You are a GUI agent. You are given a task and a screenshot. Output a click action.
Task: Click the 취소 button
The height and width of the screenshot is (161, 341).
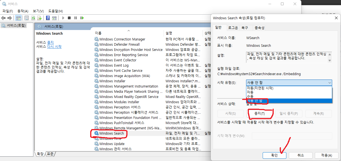click(301, 155)
